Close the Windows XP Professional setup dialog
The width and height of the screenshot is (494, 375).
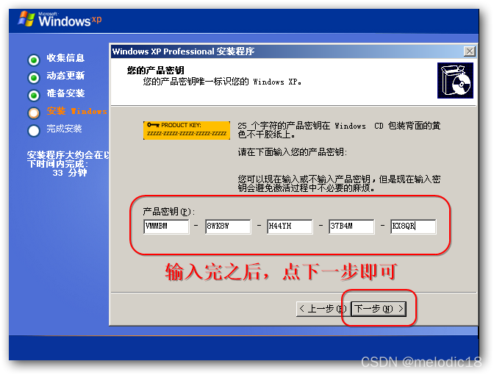pyautogui.click(x=470, y=51)
